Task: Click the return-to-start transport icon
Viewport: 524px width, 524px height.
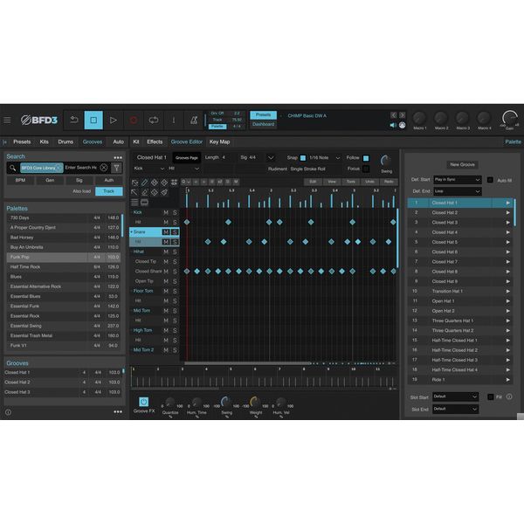Action: [x=74, y=120]
